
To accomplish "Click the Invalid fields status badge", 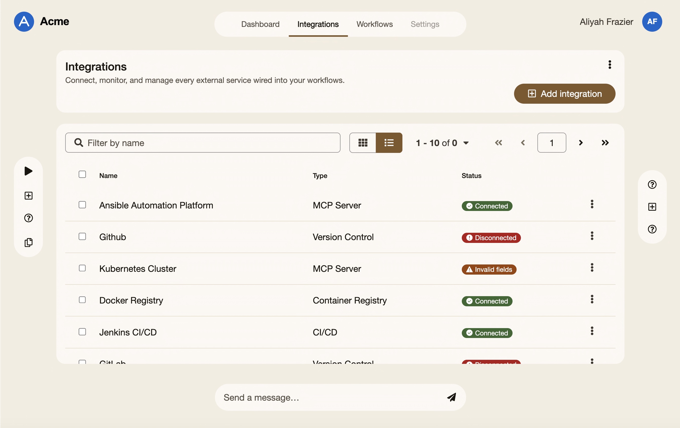I will pyautogui.click(x=489, y=270).
